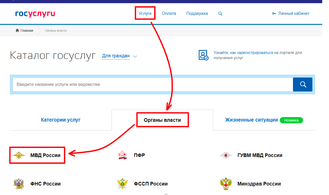Image resolution: width=329 pixels, height=195 pixels.
Task: Click the blue search button
Action: coord(303,84)
